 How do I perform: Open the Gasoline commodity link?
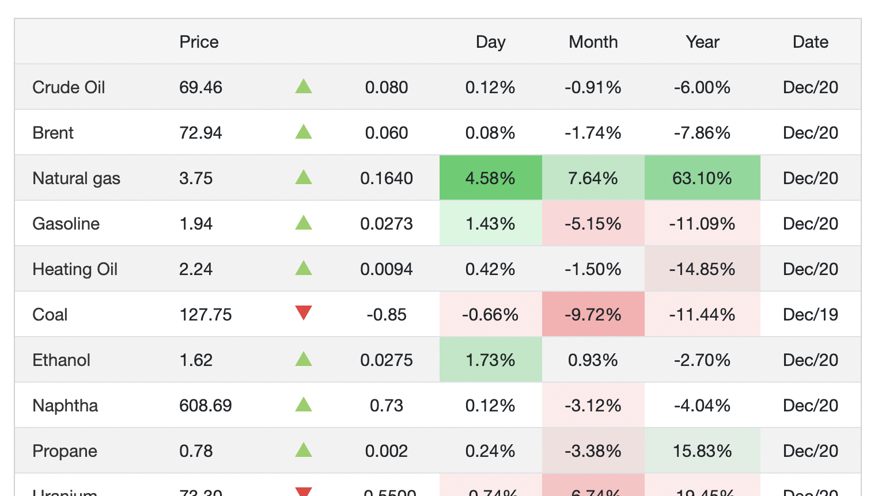pos(66,224)
